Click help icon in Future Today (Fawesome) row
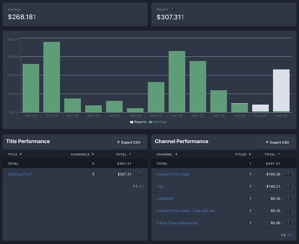This screenshot has width=299, height=244. (288, 223)
